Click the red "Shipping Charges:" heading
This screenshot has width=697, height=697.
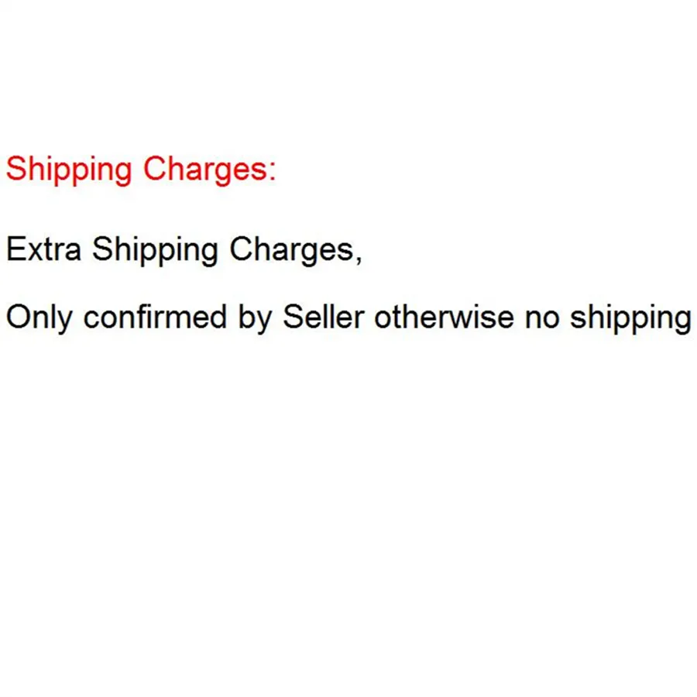point(140,170)
